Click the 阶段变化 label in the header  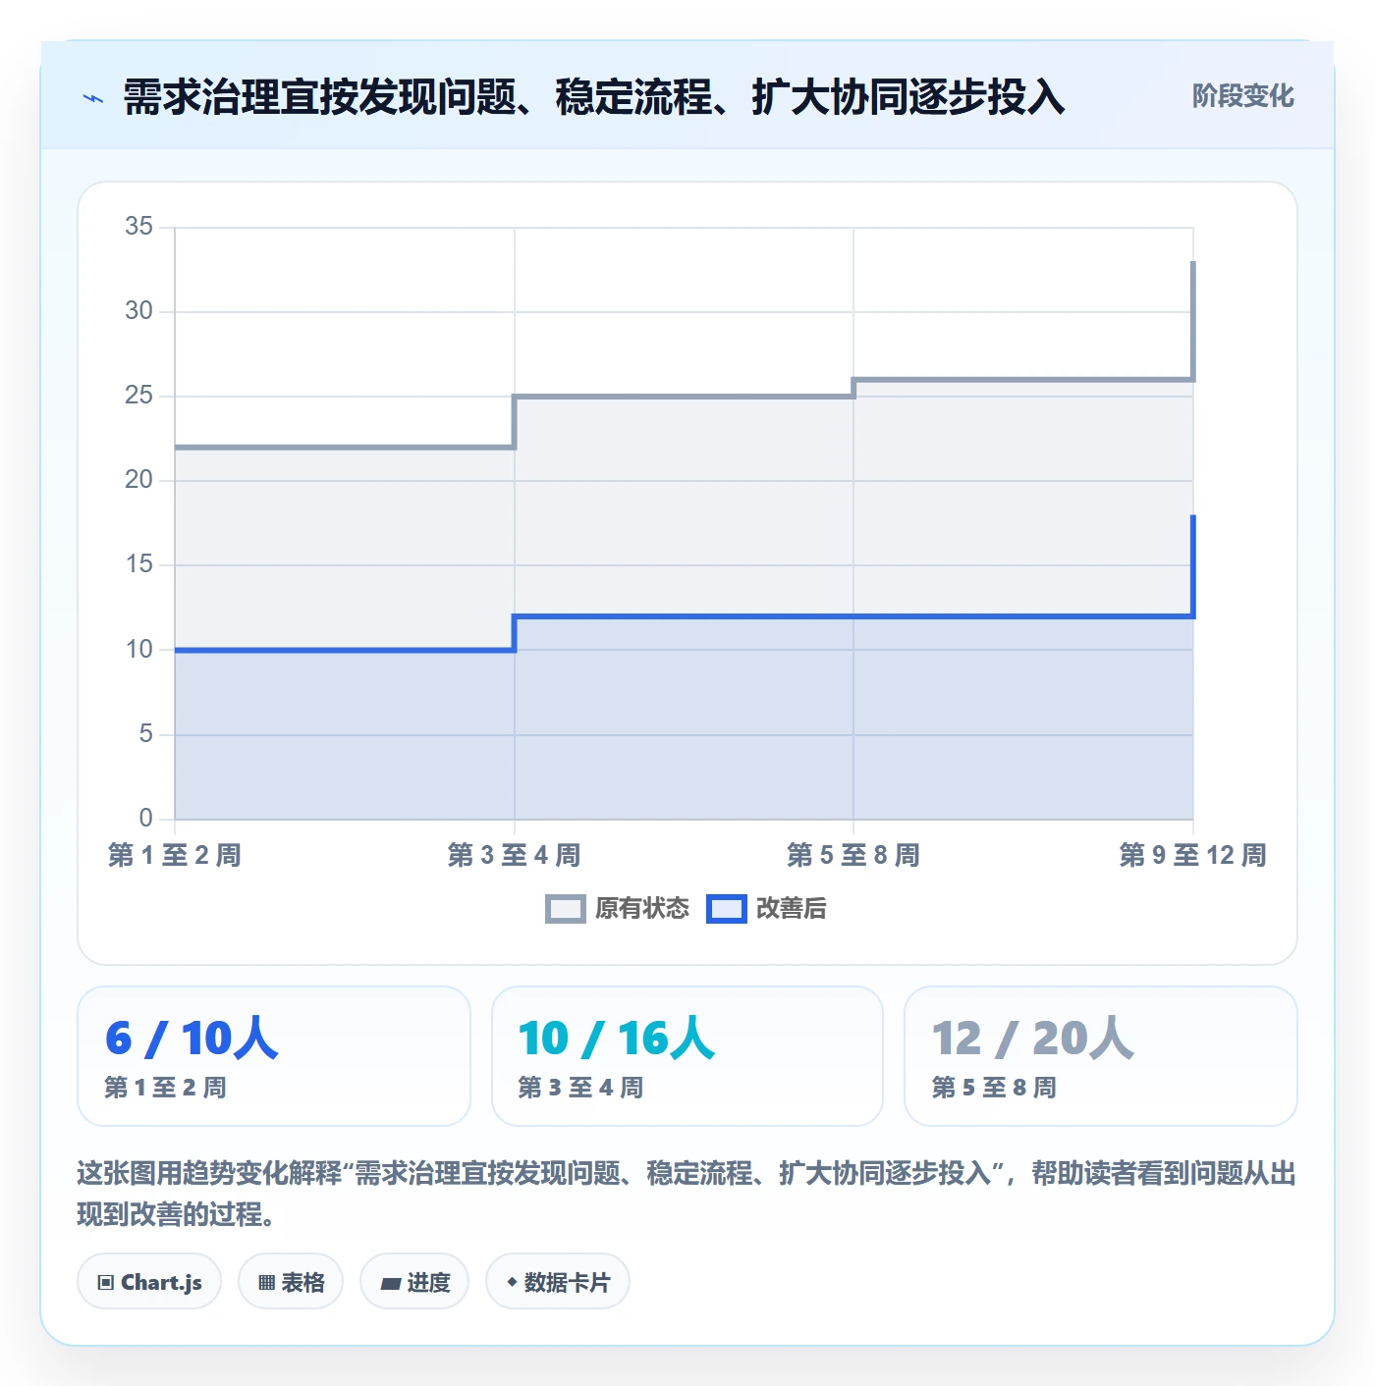point(1242,96)
